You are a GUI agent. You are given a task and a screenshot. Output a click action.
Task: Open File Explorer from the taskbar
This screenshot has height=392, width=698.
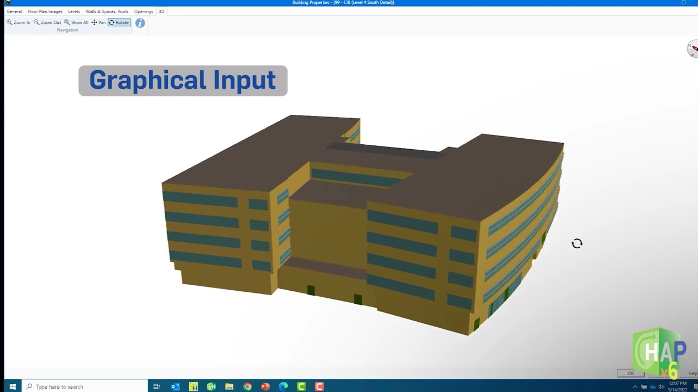coord(229,387)
